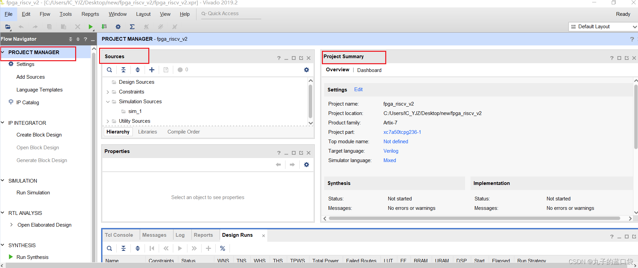The height and width of the screenshot is (268, 638).
Task: Click the Not defined top module link
Action: point(396,142)
